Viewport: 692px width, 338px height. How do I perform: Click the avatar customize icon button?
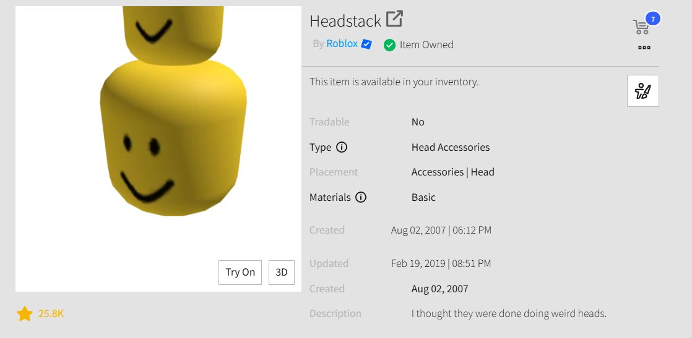pyautogui.click(x=643, y=91)
